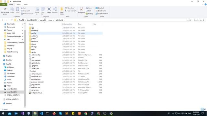Select Network in the navigation pane
The image size is (207, 116).
(9, 103)
